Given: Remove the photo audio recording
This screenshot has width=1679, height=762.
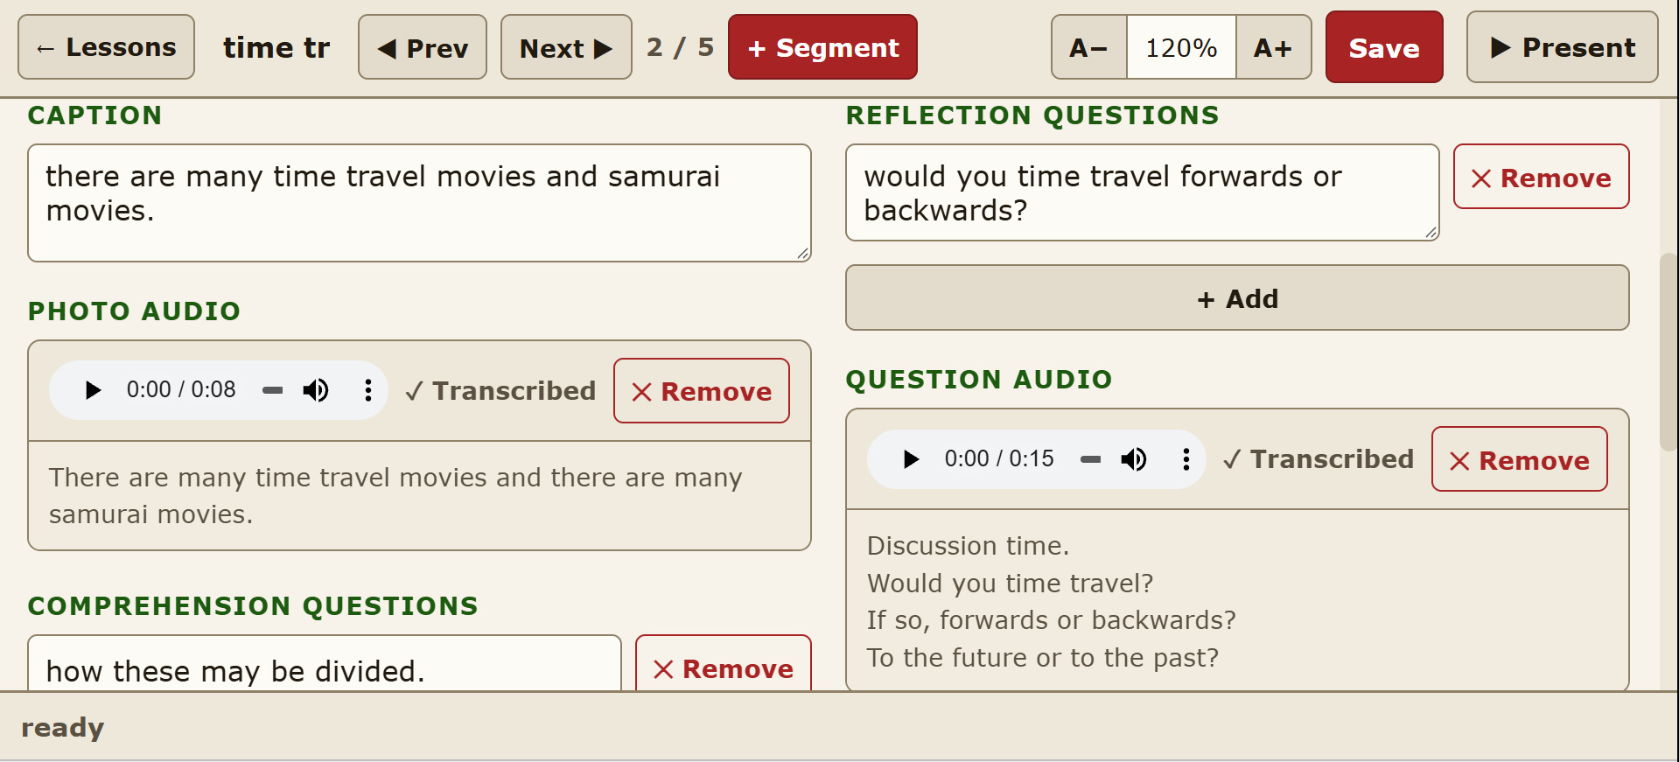Looking at the screenshot, I should [x=702, y=391].
